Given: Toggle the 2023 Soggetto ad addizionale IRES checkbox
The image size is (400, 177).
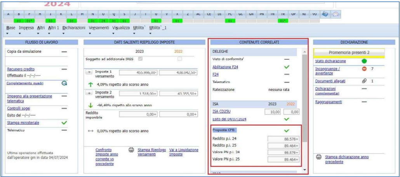Looking at the screenshot, I should click(x=140, y=59).
